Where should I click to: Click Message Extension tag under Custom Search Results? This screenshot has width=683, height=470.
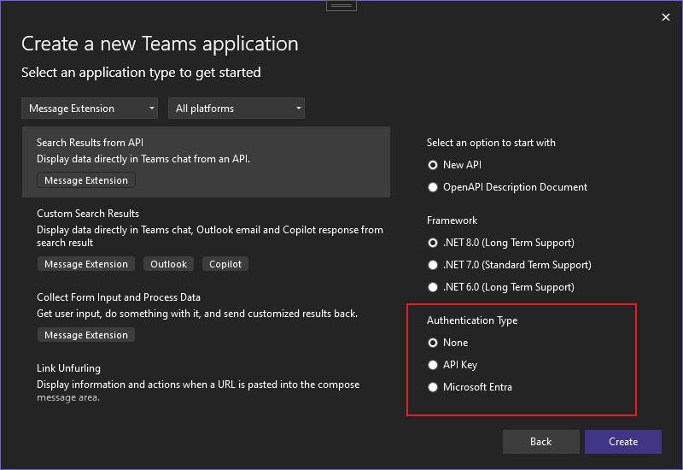pyautogui.click(x=86, y=264)
